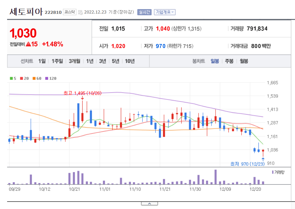Click the 1,036 price axis label
Image resolution: width=295 pixels, height=209 pixels.
(x=272, y=150)
